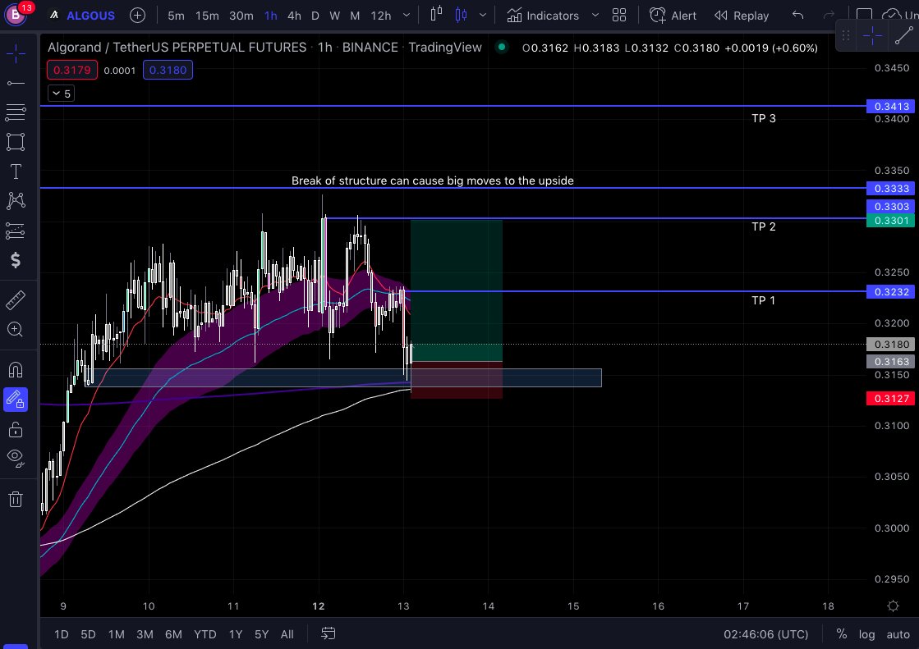The height and width of the screenshot is (649, 919).
Task: Open the user profile avatar with 13 badge
Action: pyautogui.click(x=16, y=14)
